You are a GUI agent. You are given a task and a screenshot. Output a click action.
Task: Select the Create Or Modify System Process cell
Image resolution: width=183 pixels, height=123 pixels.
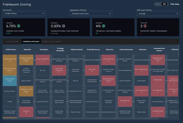click(59, 101)
